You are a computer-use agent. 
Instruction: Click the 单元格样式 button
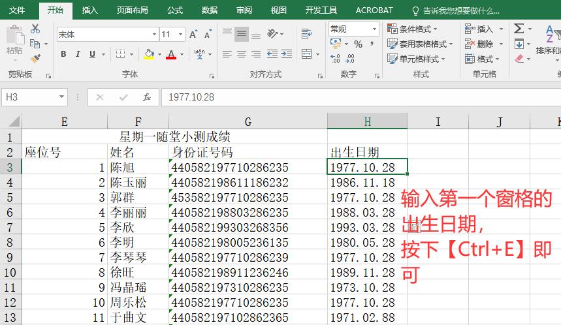(416, 59)
